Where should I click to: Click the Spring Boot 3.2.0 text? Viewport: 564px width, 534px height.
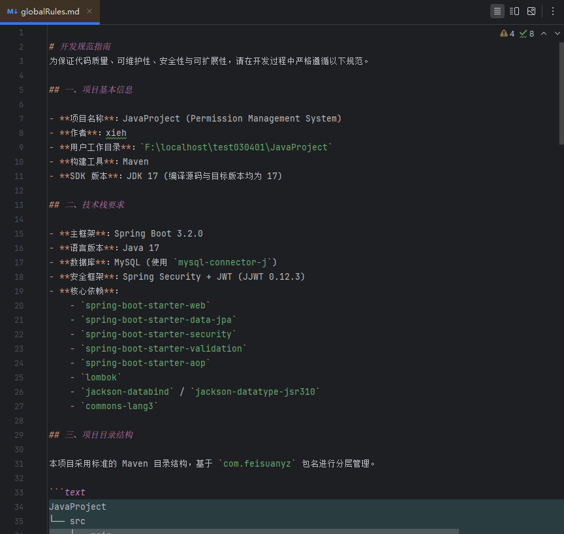[158, 233]
